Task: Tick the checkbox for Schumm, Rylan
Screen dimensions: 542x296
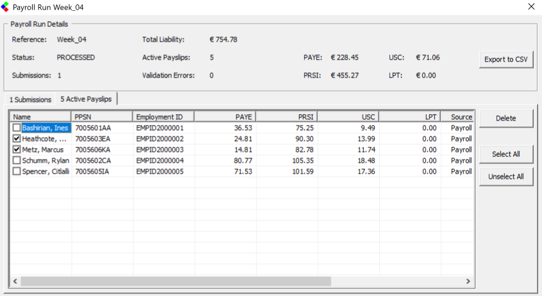Action: coord(17,161)
